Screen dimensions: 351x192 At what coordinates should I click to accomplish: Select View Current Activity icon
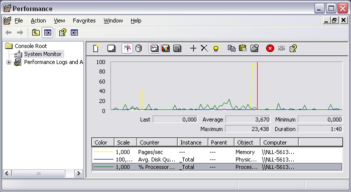coord(127,48)
